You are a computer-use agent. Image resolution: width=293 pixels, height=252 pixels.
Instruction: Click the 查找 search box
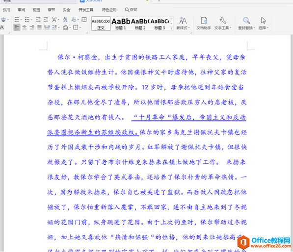(x=131, y=10)
